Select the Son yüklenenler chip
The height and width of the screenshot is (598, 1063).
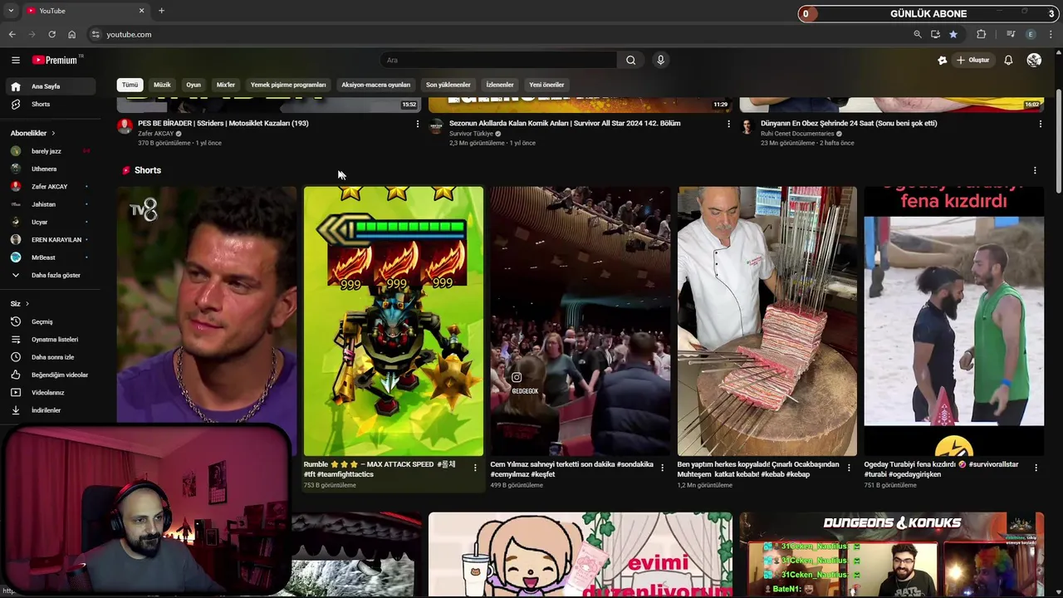point(448,85)
